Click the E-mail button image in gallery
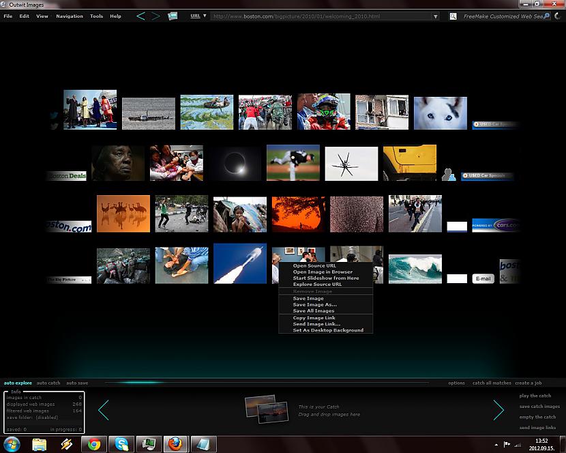This screenshot has width=566, height=453. pyautogui.click(x=483, y=278)
